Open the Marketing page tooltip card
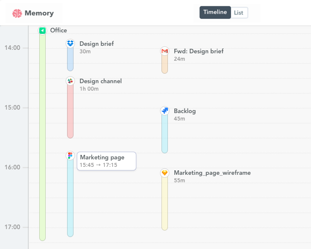This screenshot has height=249, width=311. [x=106, y=161]
